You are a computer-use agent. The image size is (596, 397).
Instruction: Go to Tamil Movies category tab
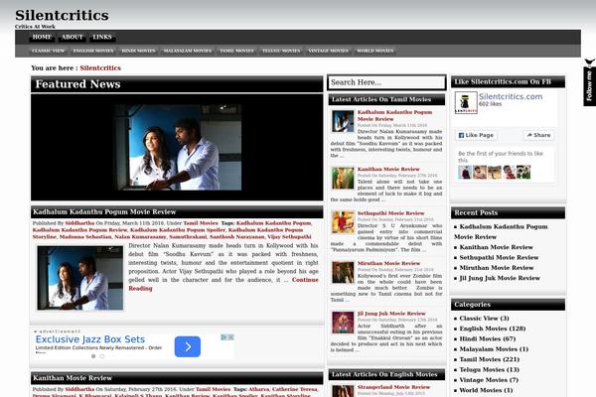tap(236, 51)
